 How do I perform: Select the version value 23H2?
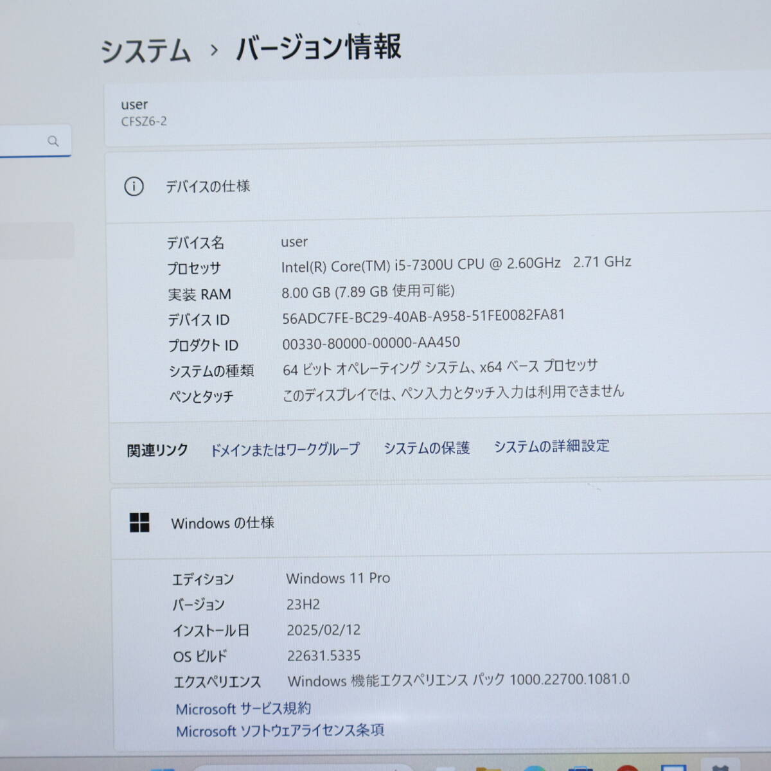[x=303, y=605]
